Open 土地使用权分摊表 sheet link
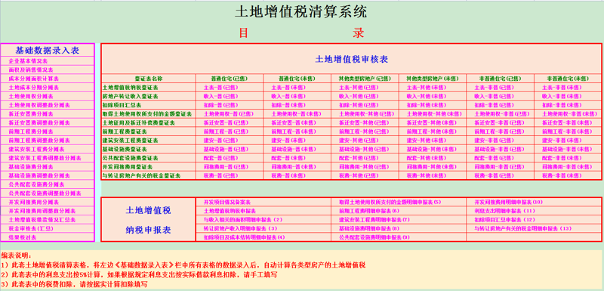The height and width of the screenshot is (291, 604). 31,96
